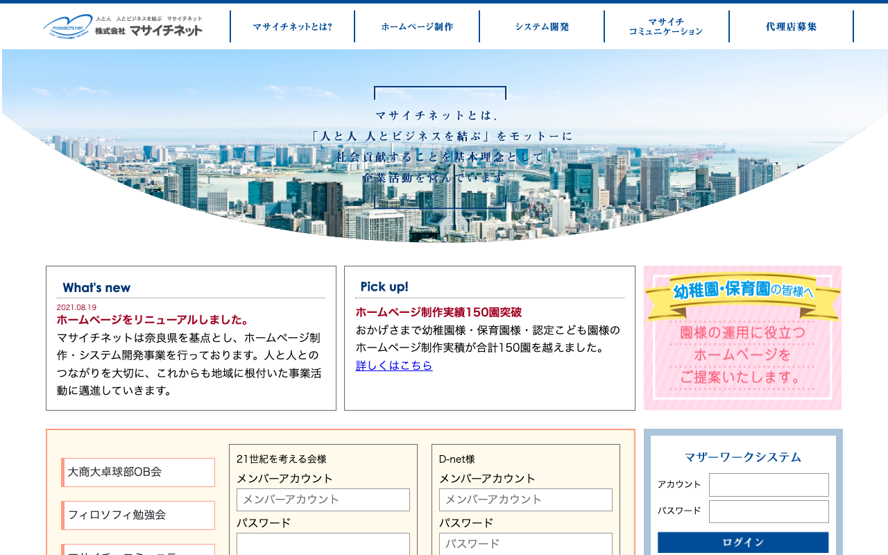Focus D-net様 member account field

tap(526, 499)
